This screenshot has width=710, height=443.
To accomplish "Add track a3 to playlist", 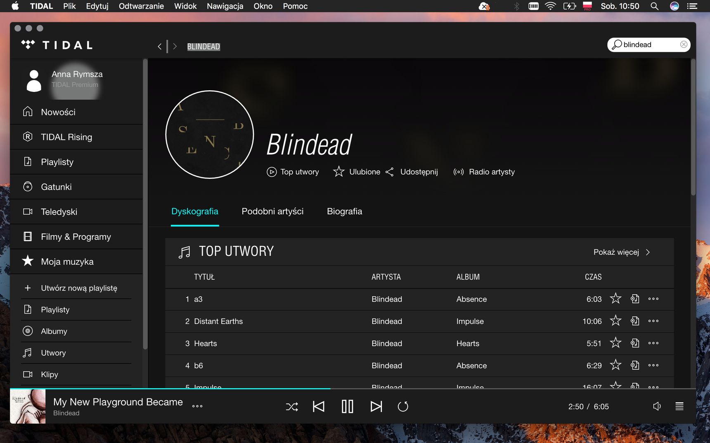I will (x=635, y=299).
